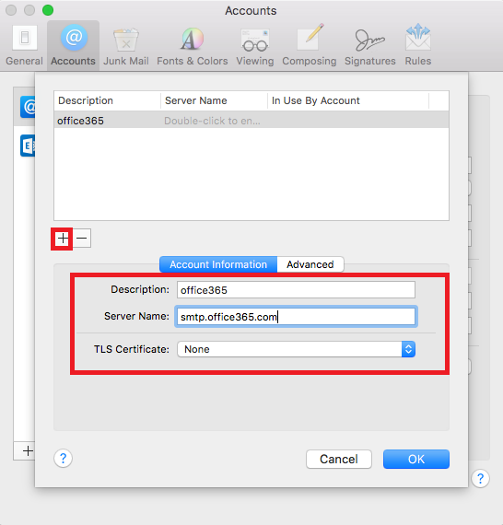This screenshot has width=503, height=525.
Task: Select the Account Information tab
Action: click(x=218, y=264)
